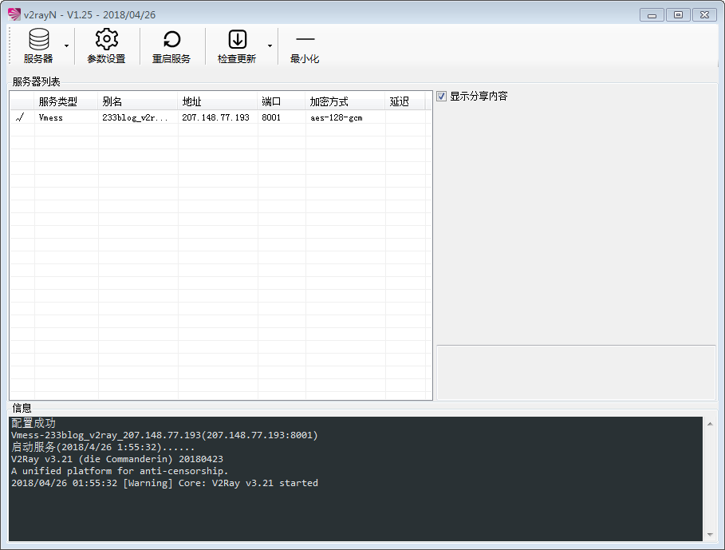Close the v2rayN window

coord(704,15)
